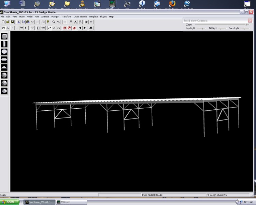Expand the Polygon menu
256x205 pixels.
point(55,16)
